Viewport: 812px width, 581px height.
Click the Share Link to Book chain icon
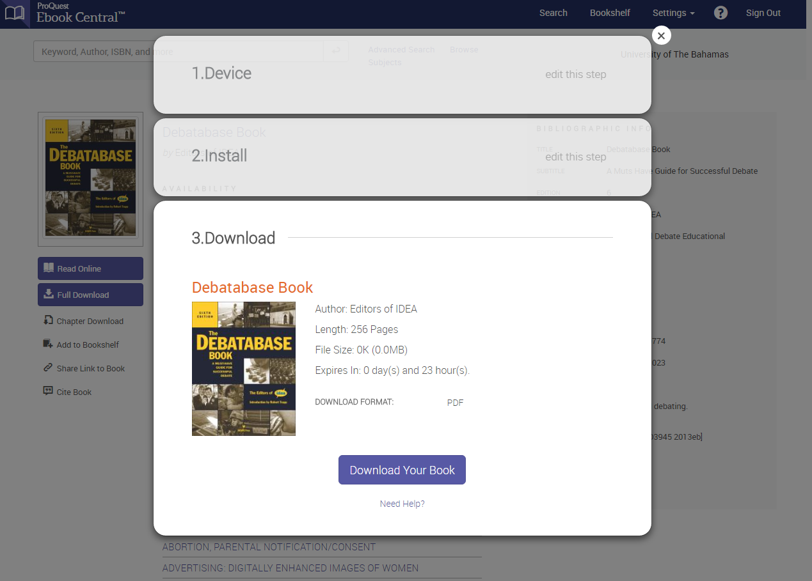pyautogui.click(x=47, y=368)
